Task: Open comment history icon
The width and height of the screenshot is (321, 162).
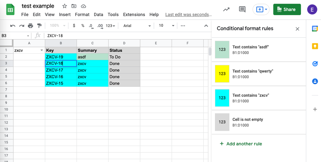Action: point(242,9)
